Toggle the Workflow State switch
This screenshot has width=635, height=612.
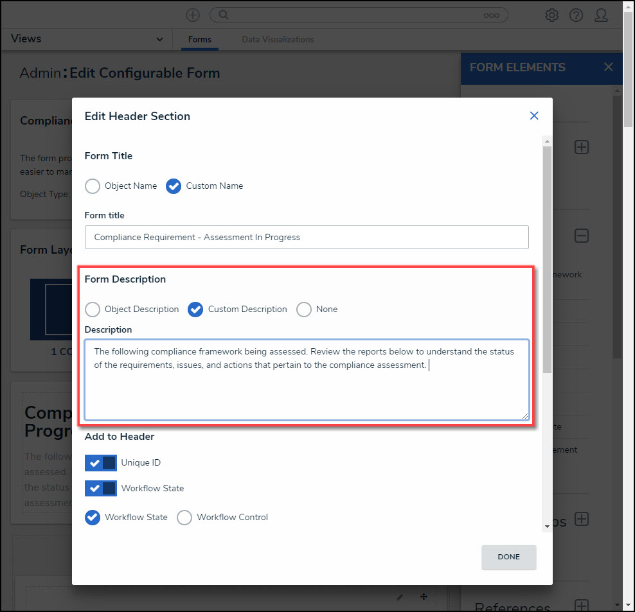[x=101, y=489]
